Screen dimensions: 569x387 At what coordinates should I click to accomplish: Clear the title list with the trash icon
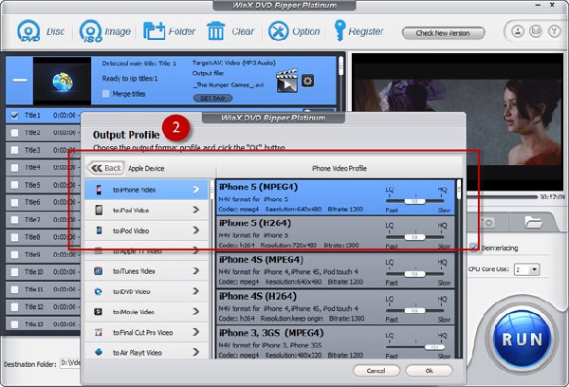coord(215,31)
